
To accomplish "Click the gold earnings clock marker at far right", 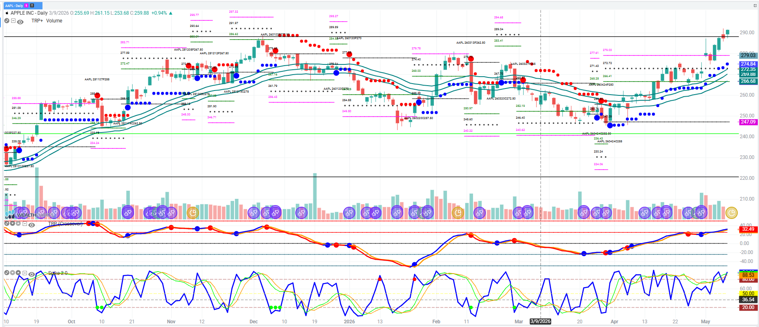I will [731, 212].
